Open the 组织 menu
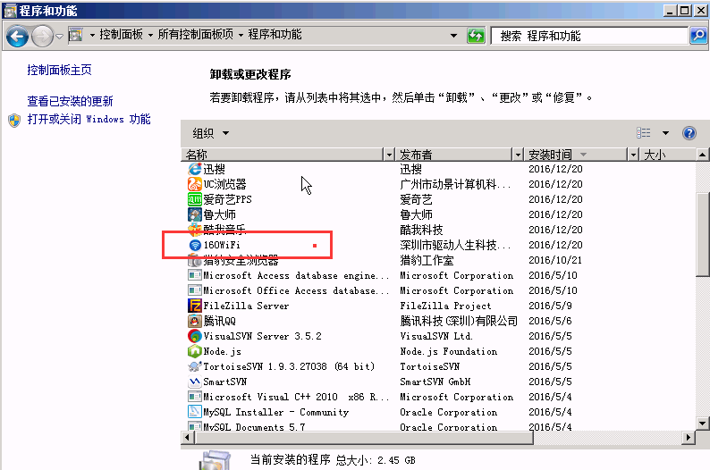This screenshot has height=470, width=710. coord(210,133)
